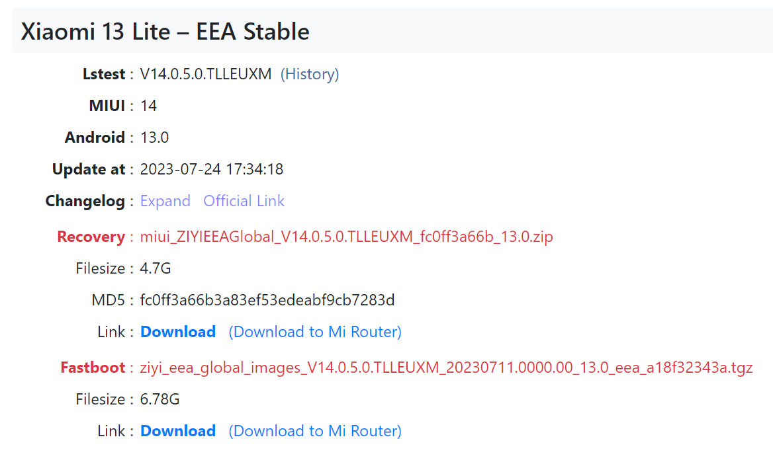This screenshot has width=773, height=462.
Task: Open the version History link
Action: coord(310,75)
